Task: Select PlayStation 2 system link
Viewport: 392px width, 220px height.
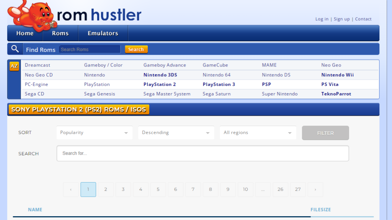Action: [x=160, y=84]
